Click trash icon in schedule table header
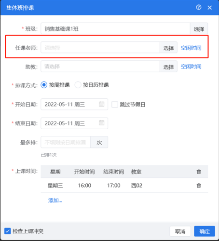The image size is (219, 241). coord(199,172)
